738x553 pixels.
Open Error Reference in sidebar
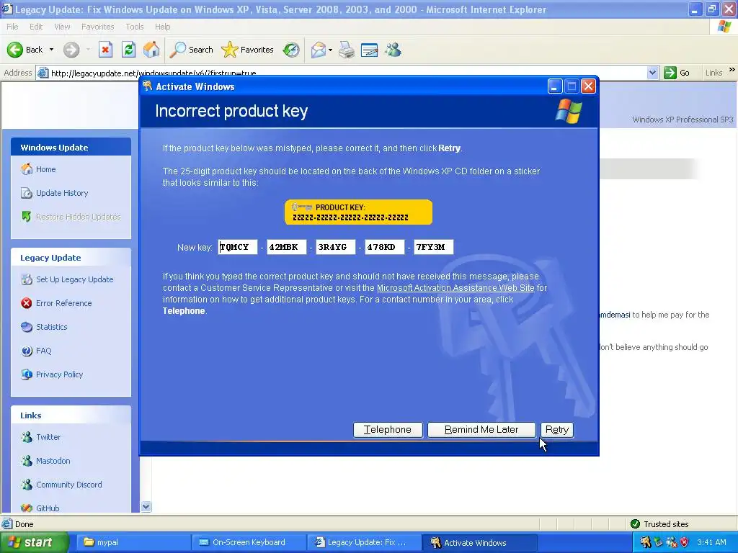point(63,303)
